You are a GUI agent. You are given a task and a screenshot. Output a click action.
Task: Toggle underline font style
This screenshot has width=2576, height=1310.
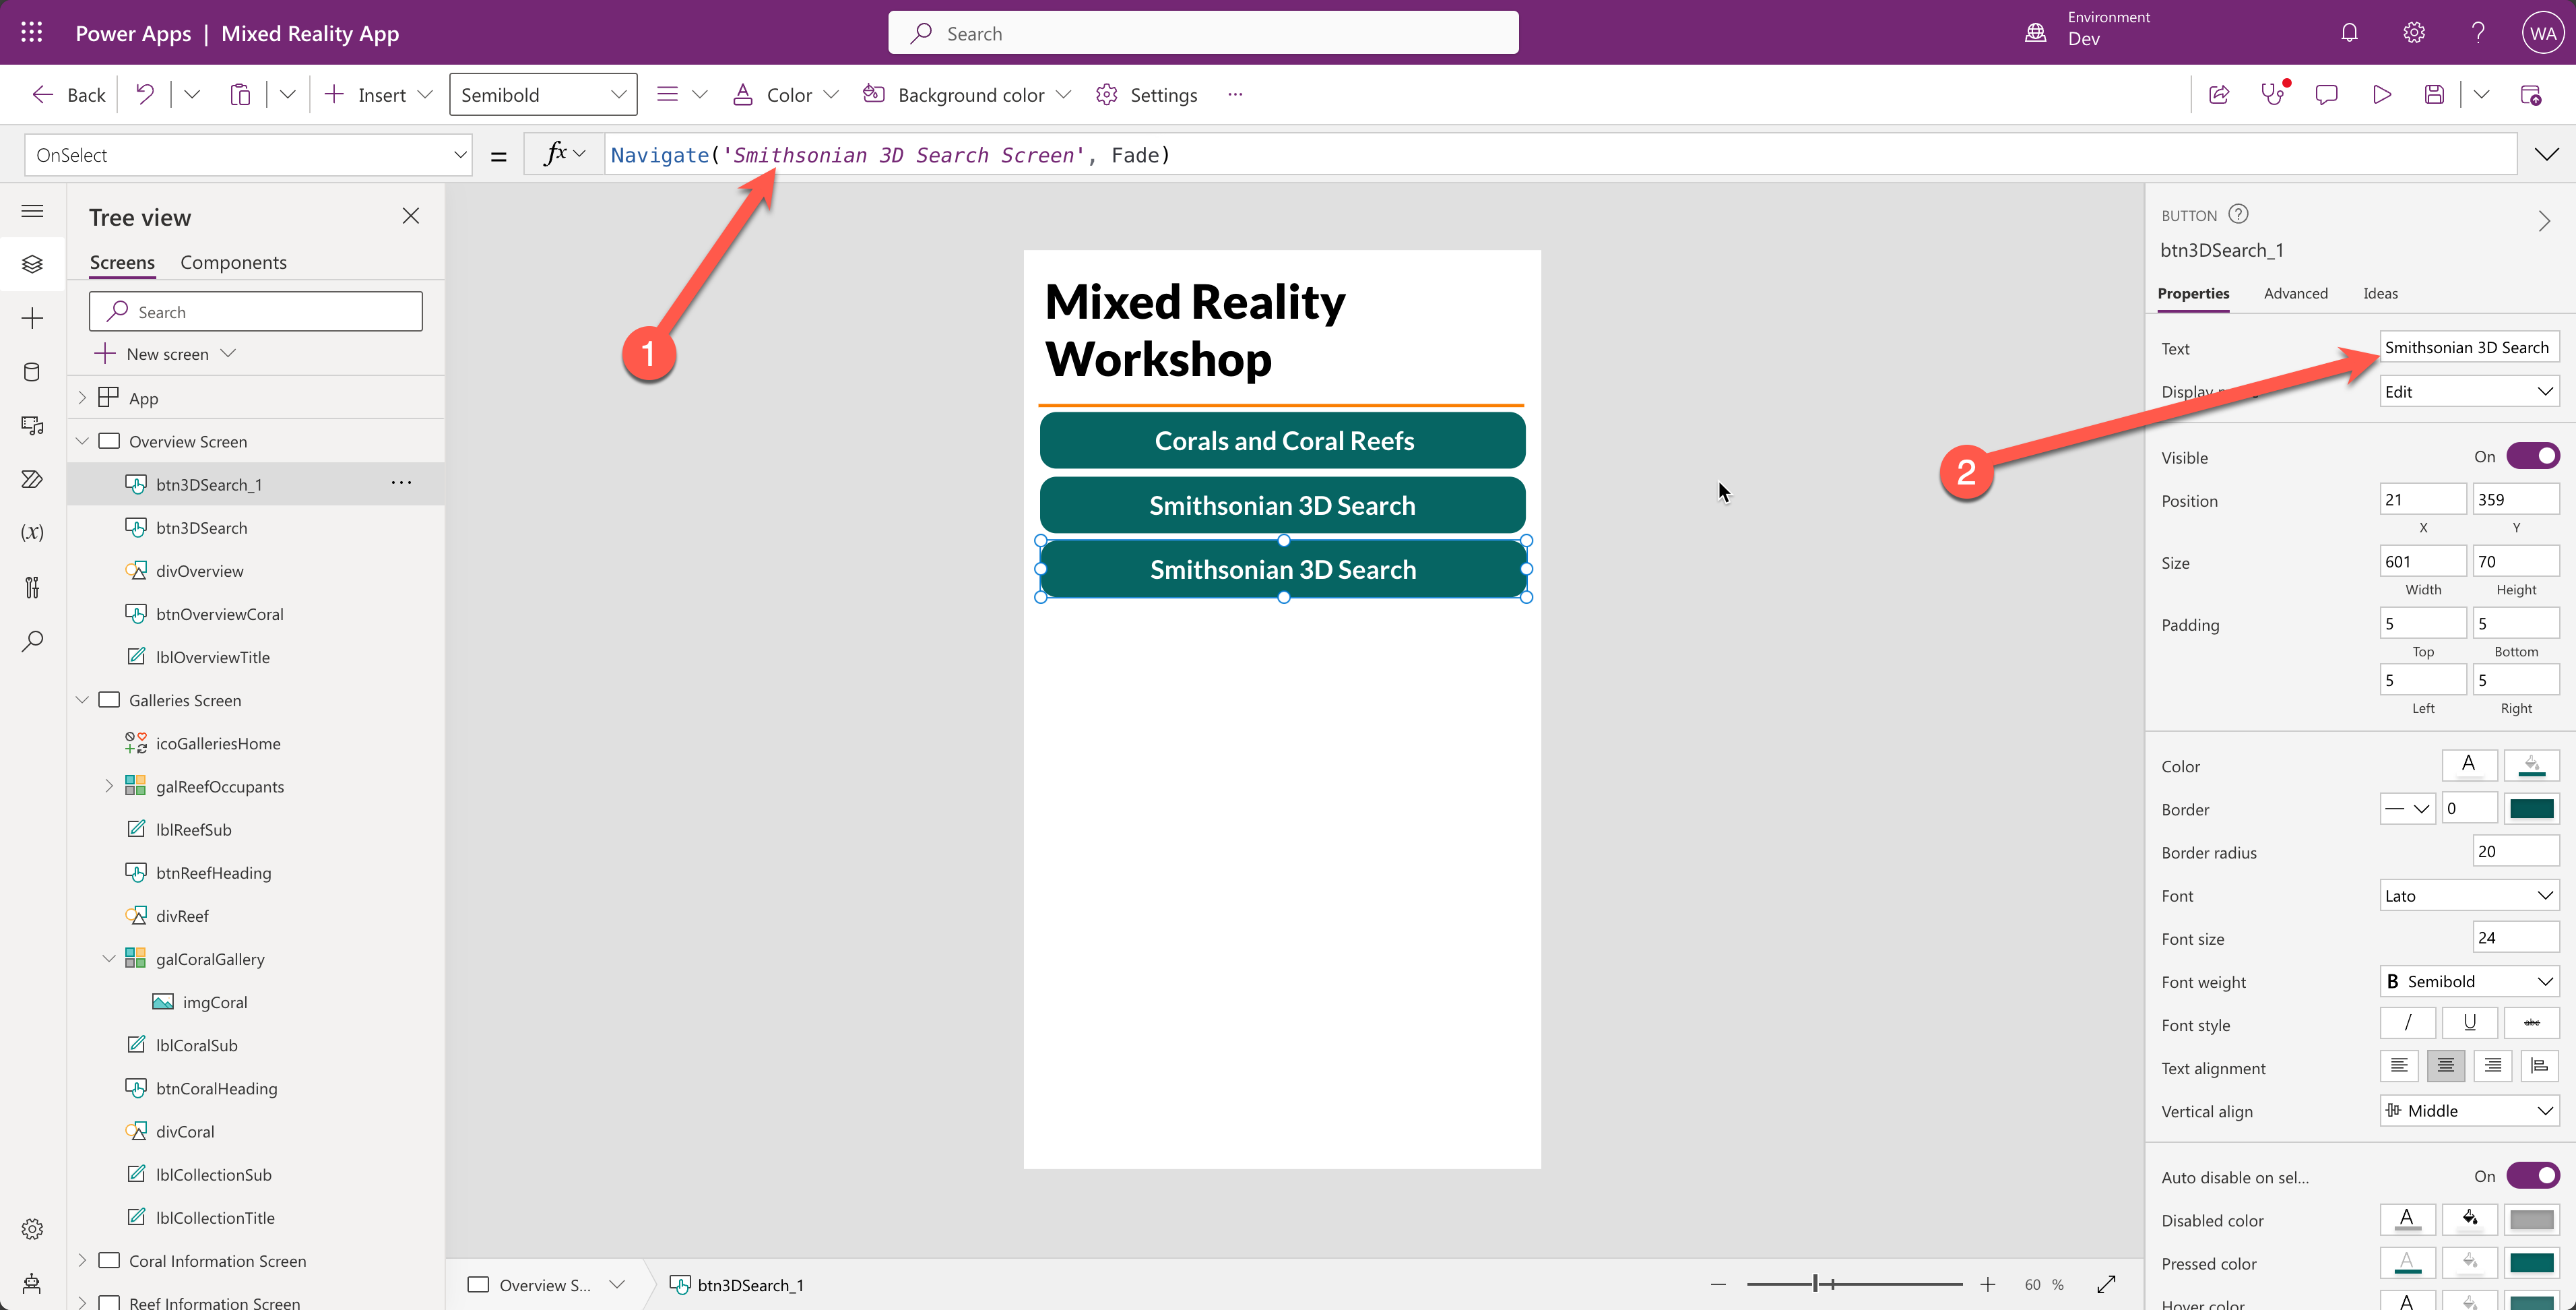[2469, 1023]
